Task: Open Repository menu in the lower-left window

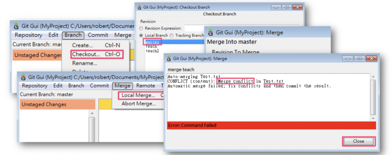Action: [x=35, y=86]
